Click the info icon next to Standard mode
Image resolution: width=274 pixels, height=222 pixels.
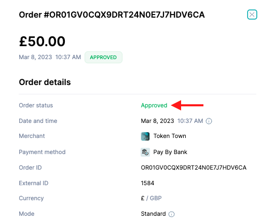(x=171, y=214)
